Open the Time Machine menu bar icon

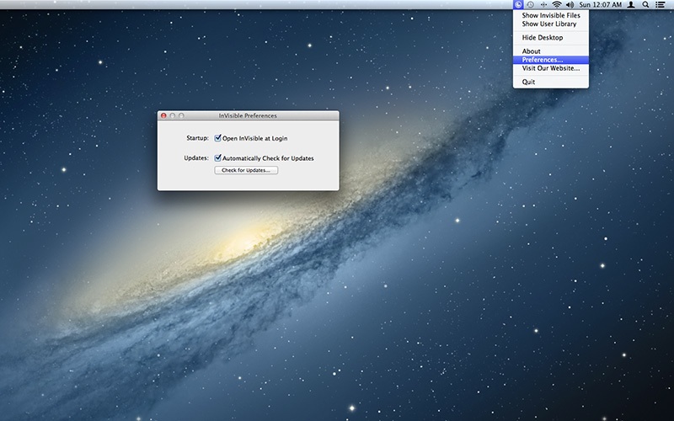531,5
